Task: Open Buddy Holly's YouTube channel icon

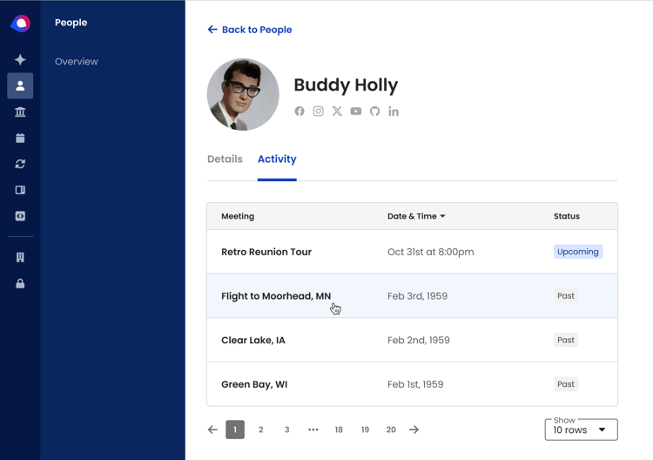Action: [355, 112]
